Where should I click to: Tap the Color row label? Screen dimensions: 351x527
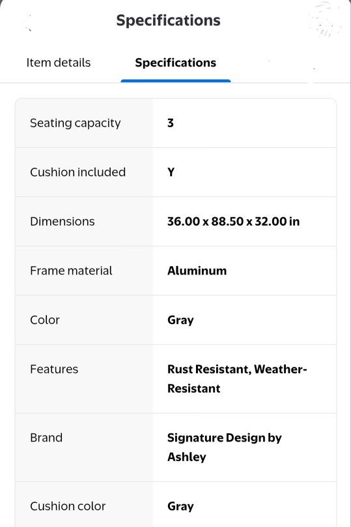45,320
